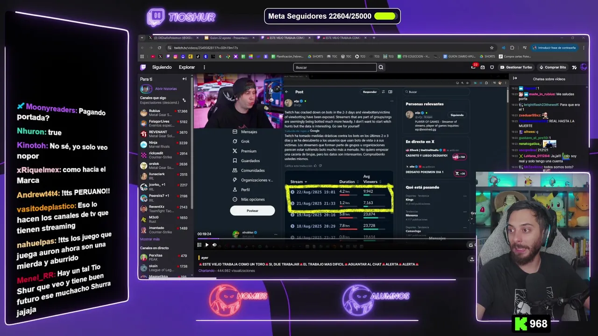This screenshot has width=598, height=336.
Task: Sort followed channels with the arrows icon
Action: click(184, 100)
